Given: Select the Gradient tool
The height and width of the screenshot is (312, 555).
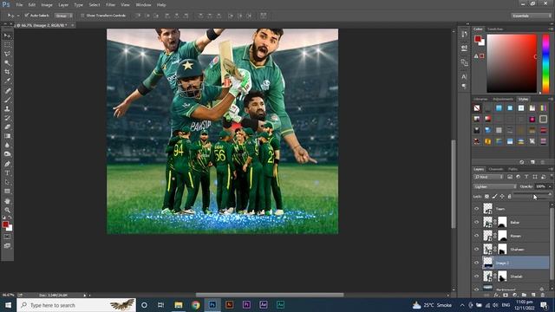Looking at the screenshot, I should [7, 136].
